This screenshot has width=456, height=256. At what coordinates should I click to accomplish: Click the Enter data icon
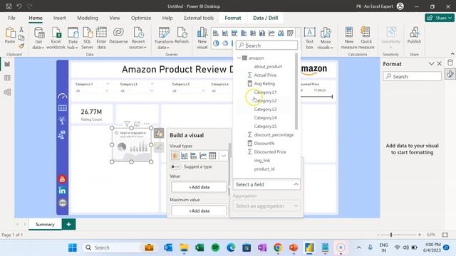101,38
